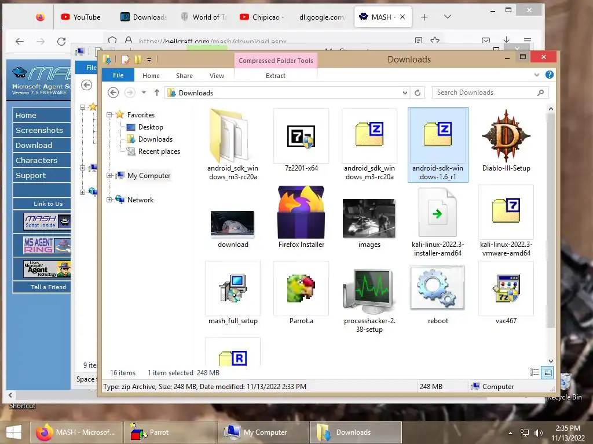Select Desktop in Favorites
593x444 pixels.
pyautogui.click(x=151, y=127)
